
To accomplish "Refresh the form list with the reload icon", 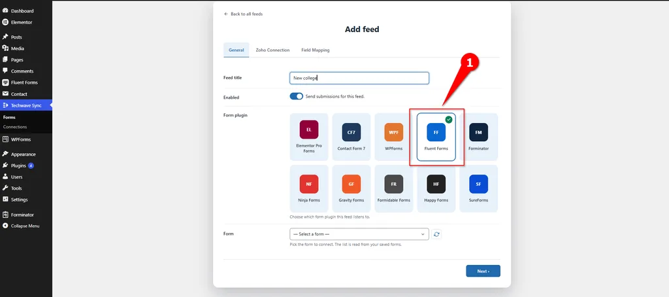I will pyautogui.click(x=436, y=234).
